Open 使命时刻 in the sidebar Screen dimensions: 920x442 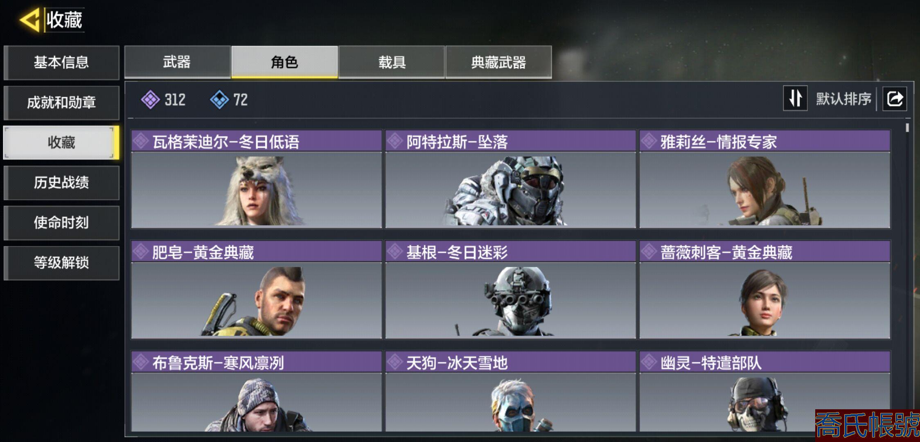61,223
